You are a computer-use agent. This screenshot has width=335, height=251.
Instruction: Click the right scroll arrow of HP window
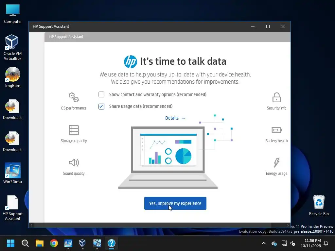(288, 225)
